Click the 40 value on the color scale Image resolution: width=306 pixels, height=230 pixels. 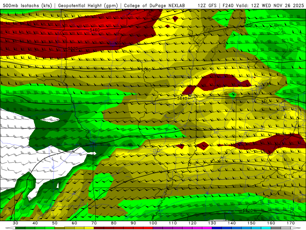35,223
